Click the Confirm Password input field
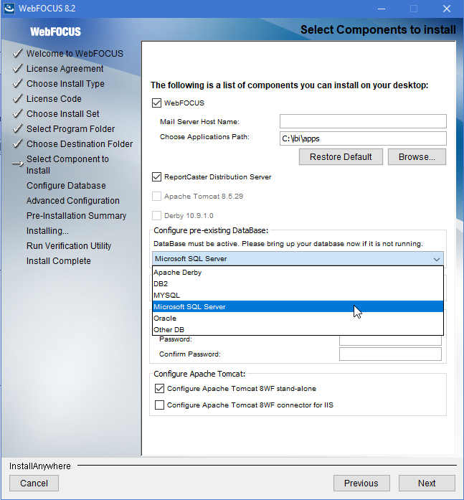Viewport: 464px width, 500px height. pos(390,354)
